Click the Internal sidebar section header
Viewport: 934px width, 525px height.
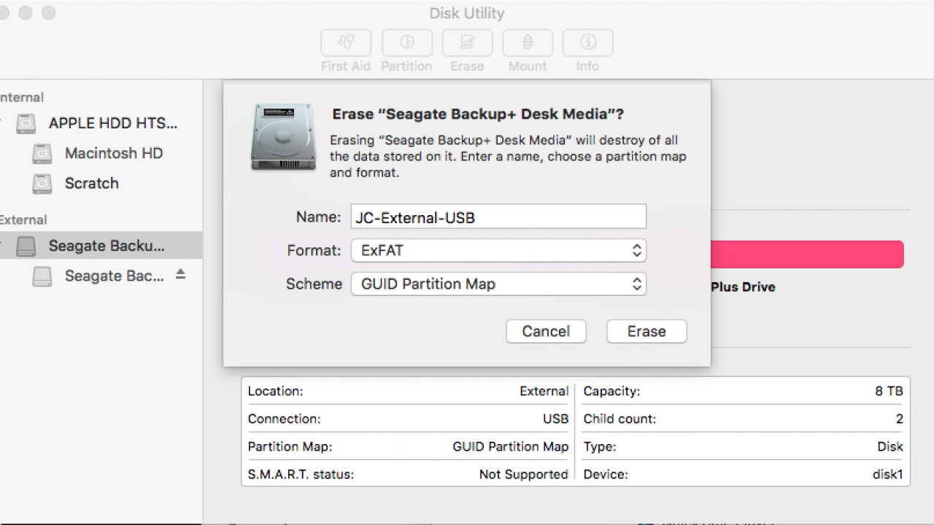(22, 97)
